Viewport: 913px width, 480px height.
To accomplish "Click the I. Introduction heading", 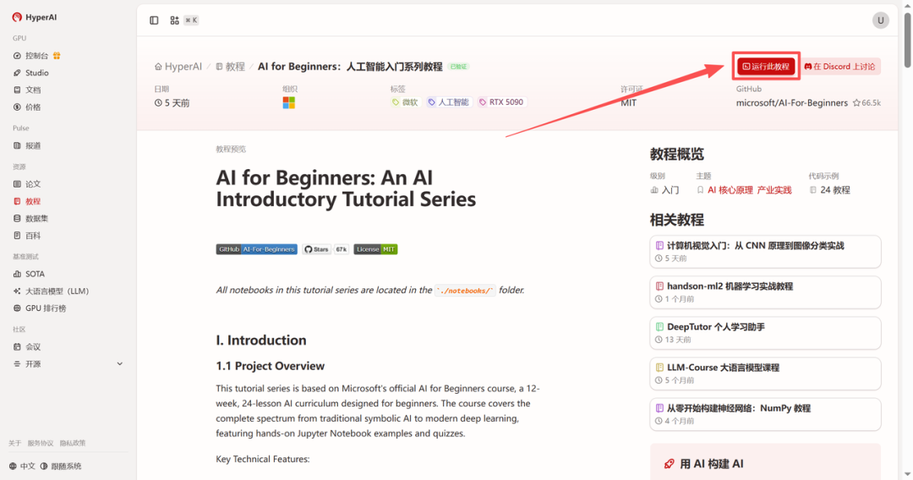I will (261, 341).
